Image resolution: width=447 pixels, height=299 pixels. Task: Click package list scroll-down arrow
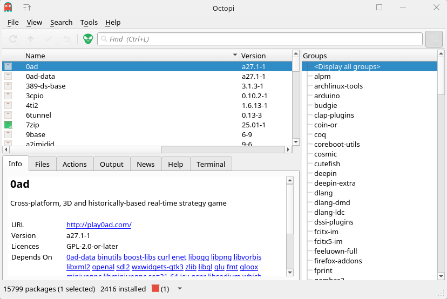click(x=296, y=142)
